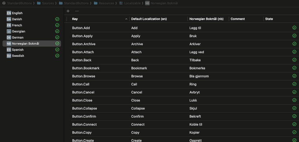
Task: Open Sources in the breadcrumb path
Action: [48, 3]
